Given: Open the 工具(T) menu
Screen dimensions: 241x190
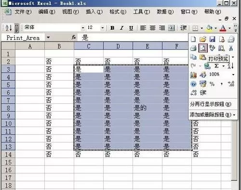Looking at the screenshot, I should coord(142,12).
